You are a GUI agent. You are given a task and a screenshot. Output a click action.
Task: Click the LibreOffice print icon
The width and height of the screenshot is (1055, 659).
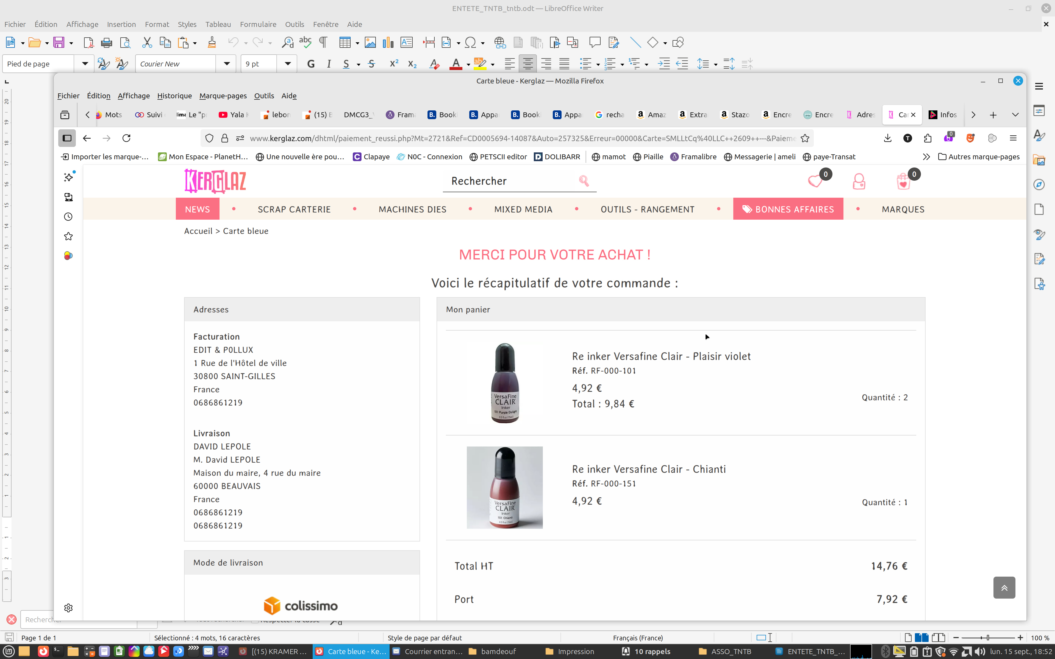point(106,43)
